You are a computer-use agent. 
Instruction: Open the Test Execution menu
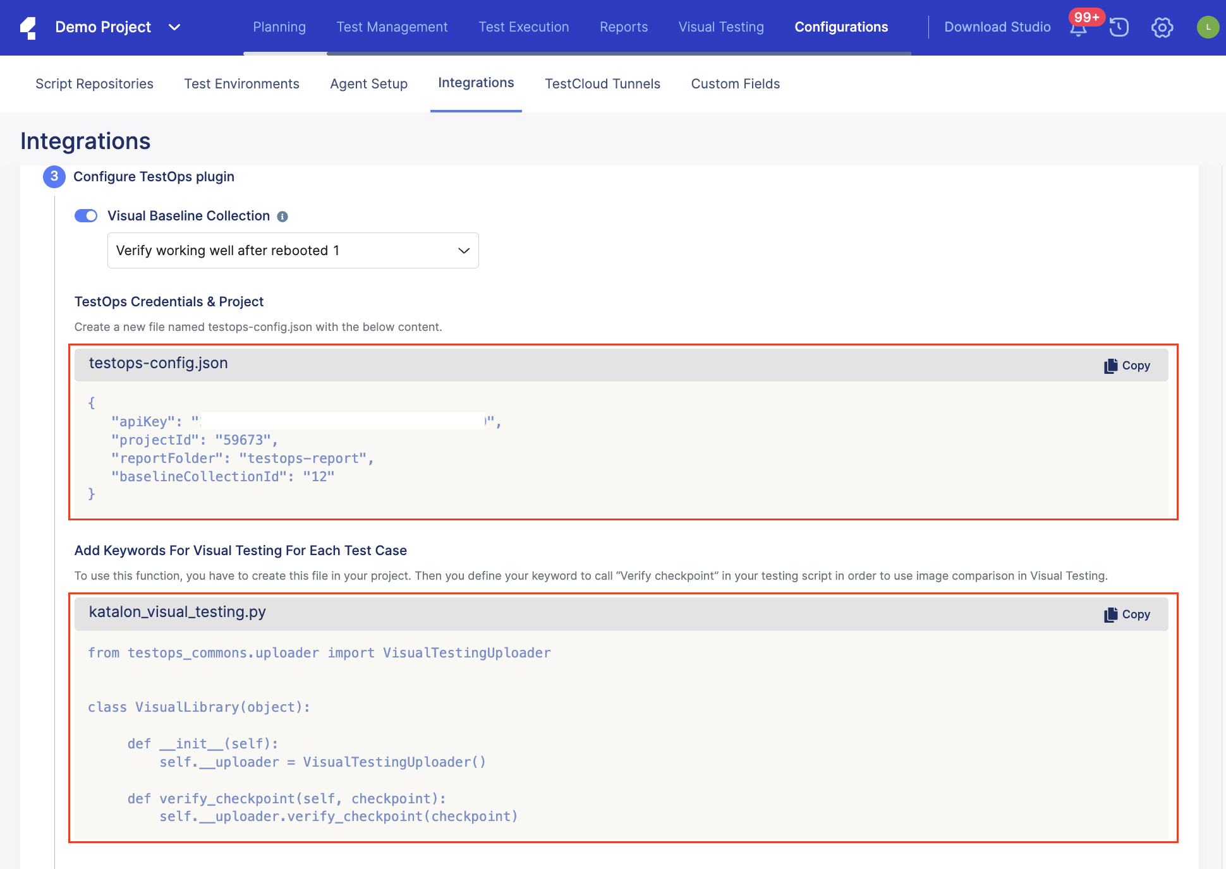pos(523,27)
